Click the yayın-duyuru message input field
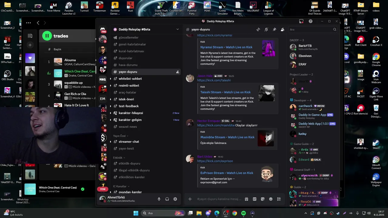This screenshot has width=388, height=218. coord(219,199)
